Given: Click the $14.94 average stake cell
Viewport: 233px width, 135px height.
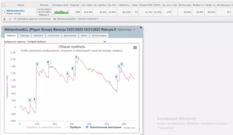Looking at the screenshot, I should 87,12.
